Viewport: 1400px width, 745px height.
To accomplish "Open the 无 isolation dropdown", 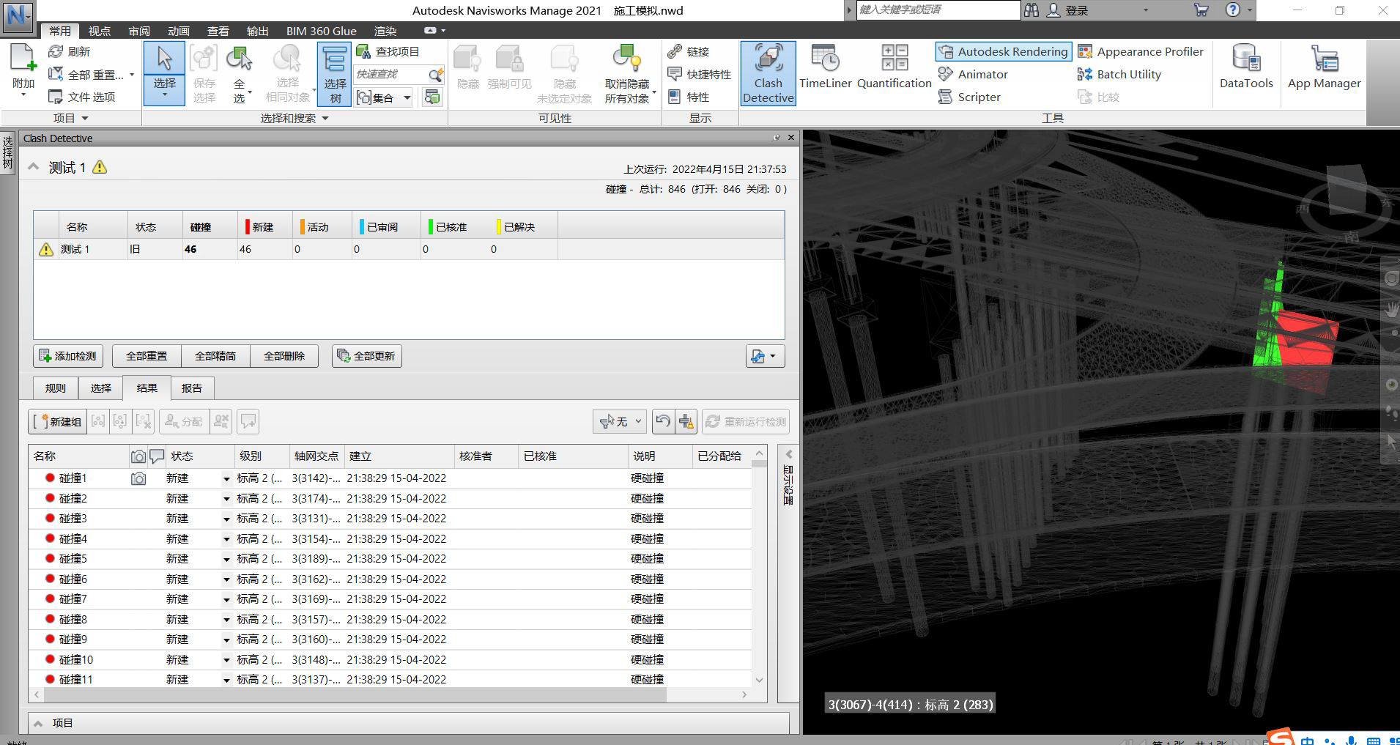I will pyautogui.click(x=619, y=421).
